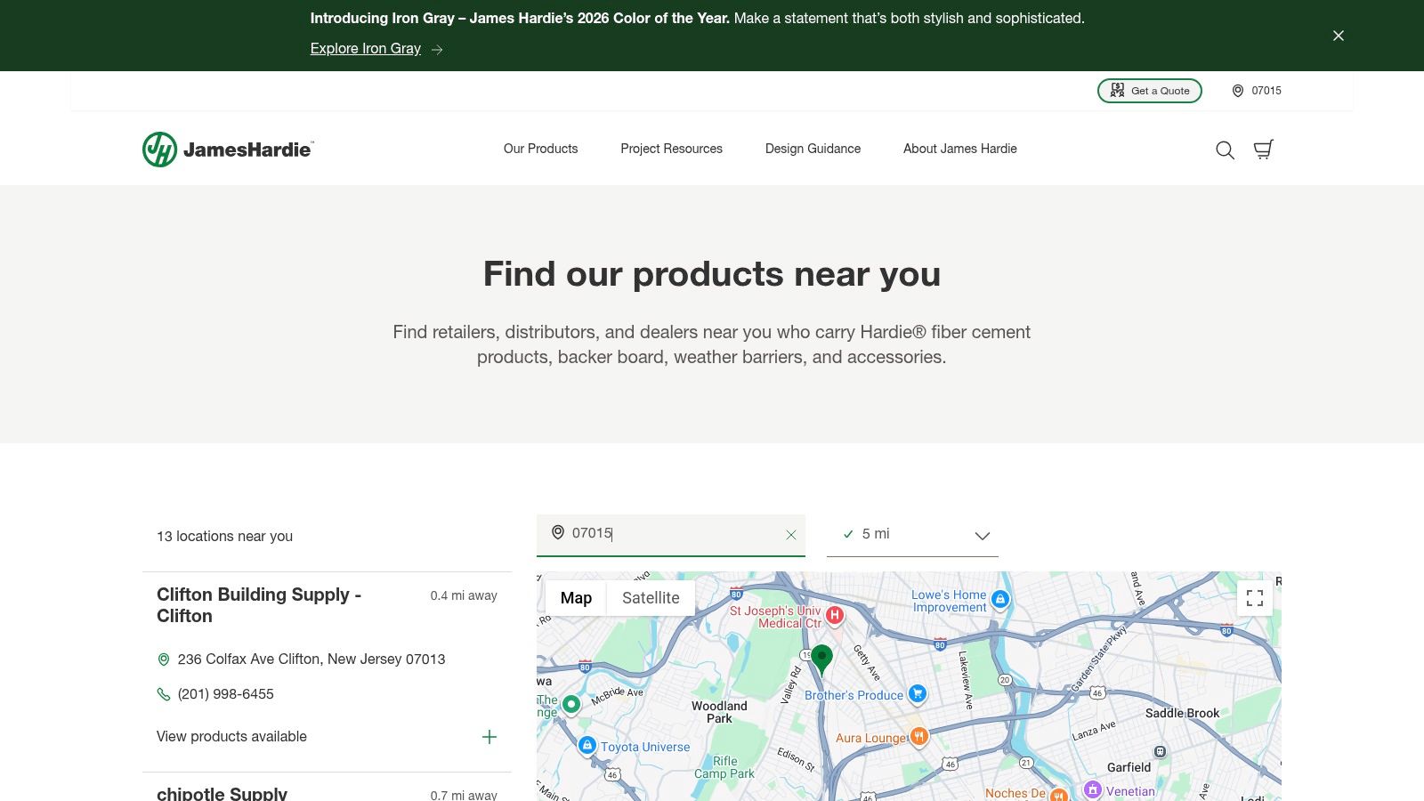Viewport: 1424px width, 801px height.
Task: Clear the zip code search field
Action: [x=790, y=535]
